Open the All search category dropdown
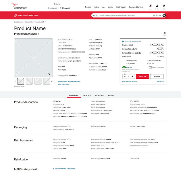181x174 pixels. (95, 15)
